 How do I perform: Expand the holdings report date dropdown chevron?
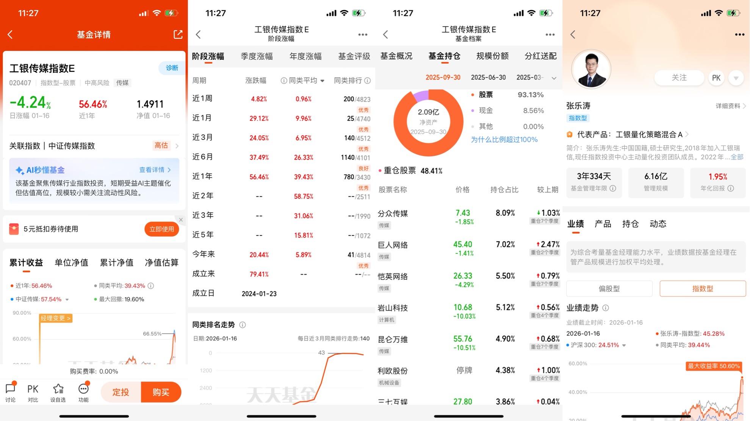coord(554,78)
